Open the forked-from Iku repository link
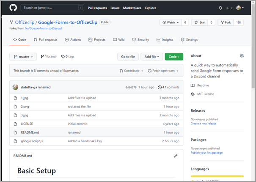256x182 pixels. (43, 28)
